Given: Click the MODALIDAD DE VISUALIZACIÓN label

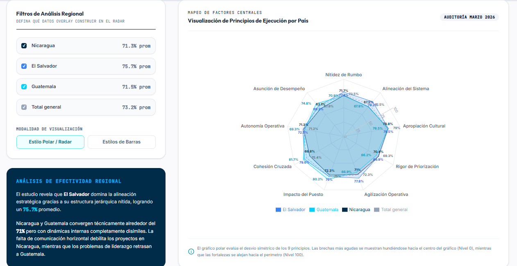Looking at the screenshot, I should click(x=49, y=129).
